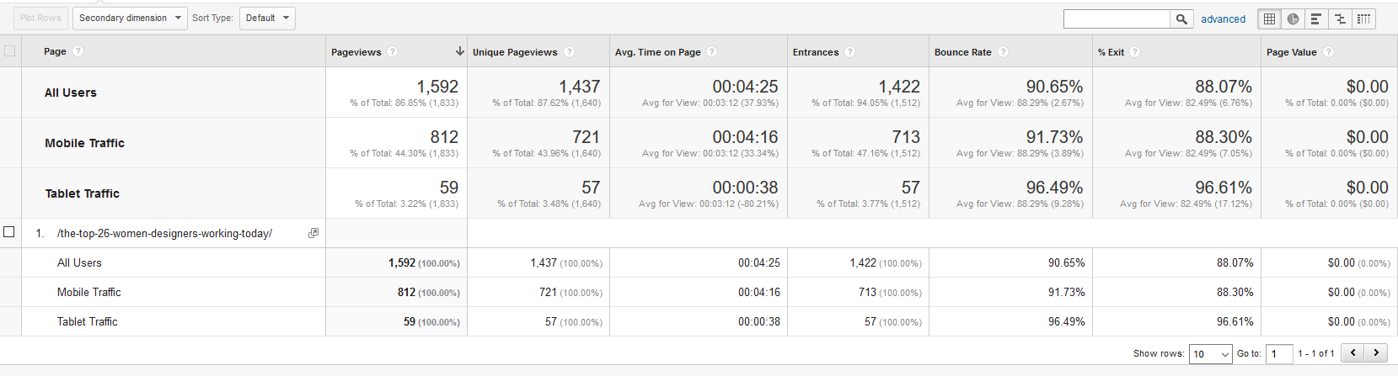Viewport: 1398px width, 376px height.
Task: Sort by Avg. Time on Page column
Action: click(657, 52)
